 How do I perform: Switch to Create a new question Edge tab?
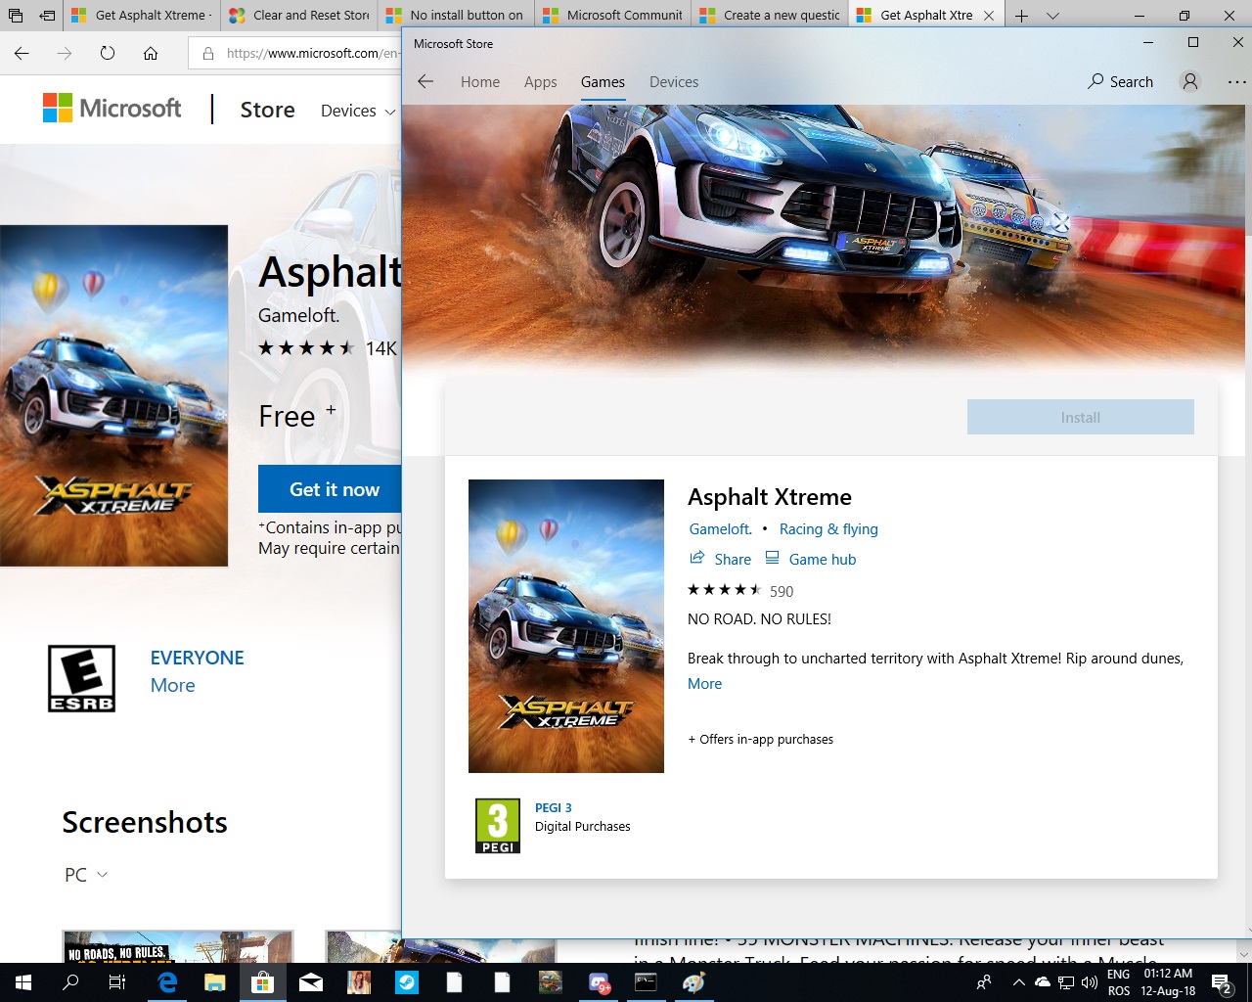pos(769,15)
